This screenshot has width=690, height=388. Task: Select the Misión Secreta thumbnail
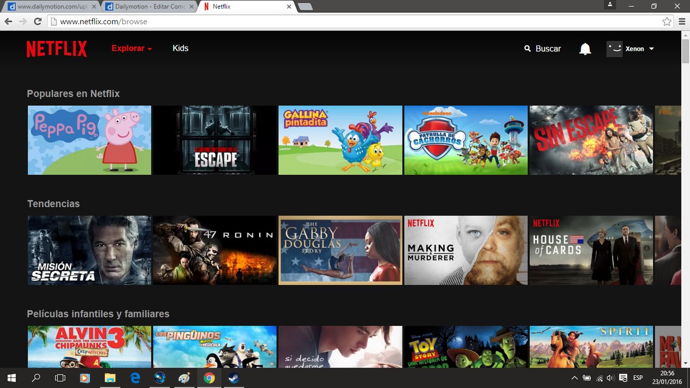pos(89,251)
